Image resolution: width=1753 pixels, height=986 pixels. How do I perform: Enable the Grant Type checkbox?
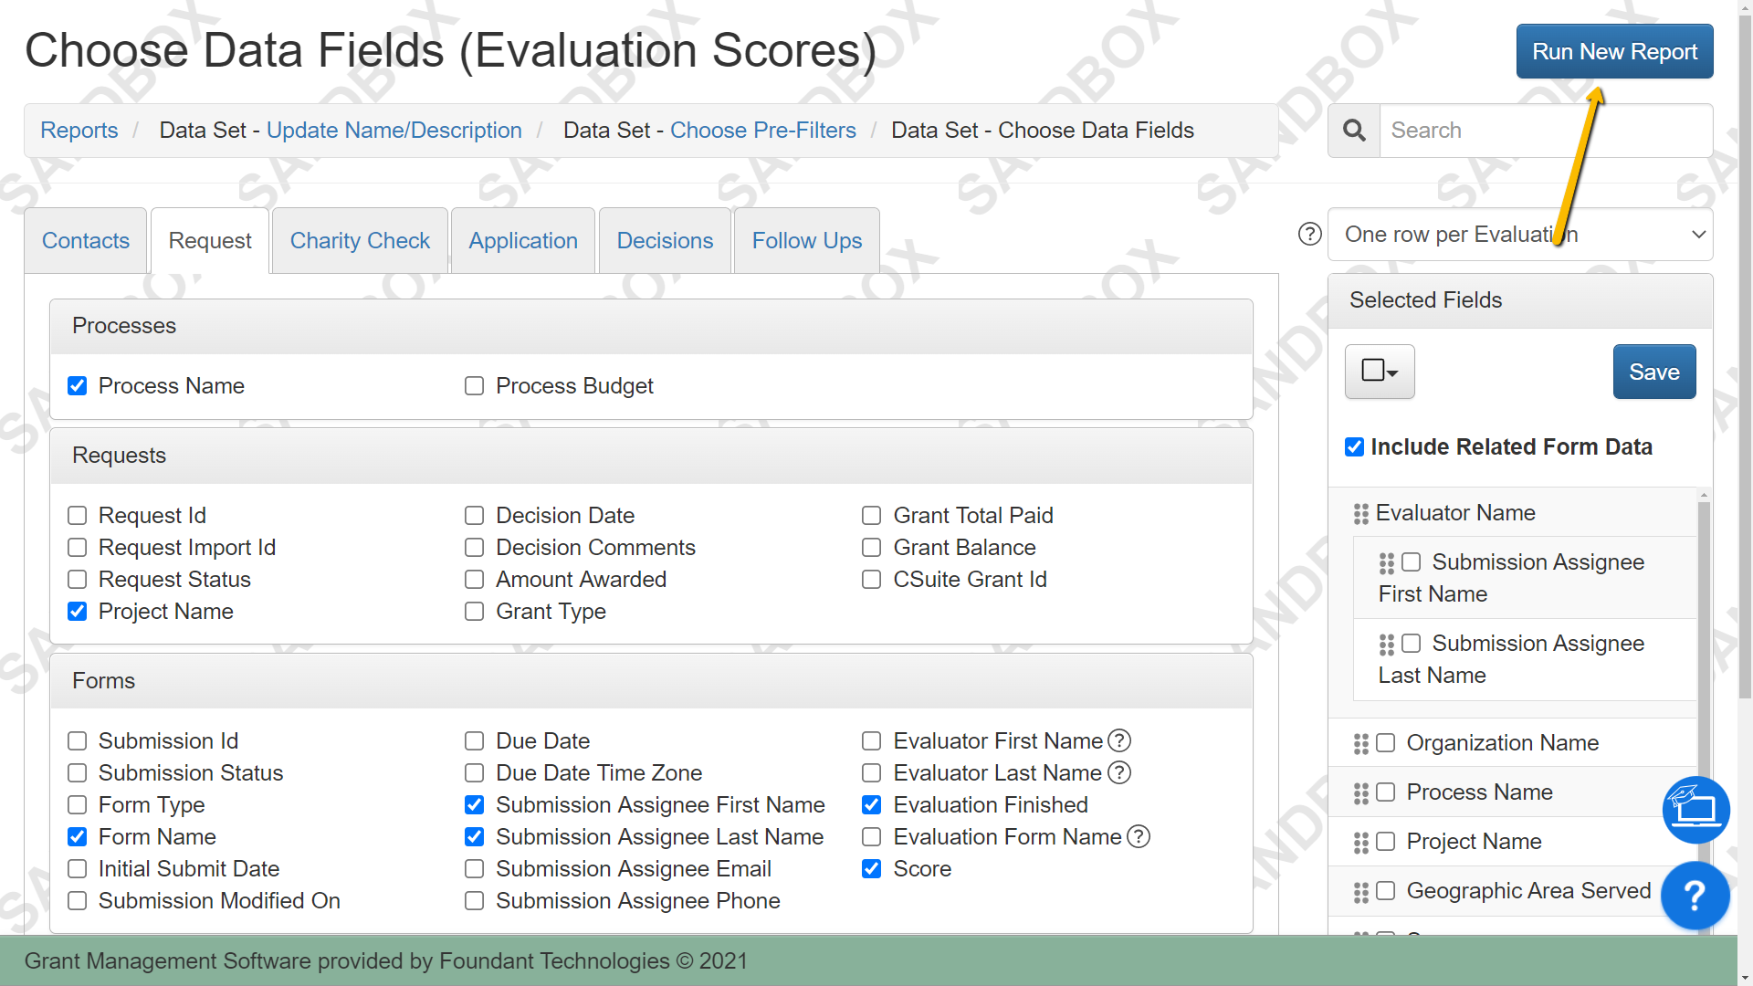(474, 612)
